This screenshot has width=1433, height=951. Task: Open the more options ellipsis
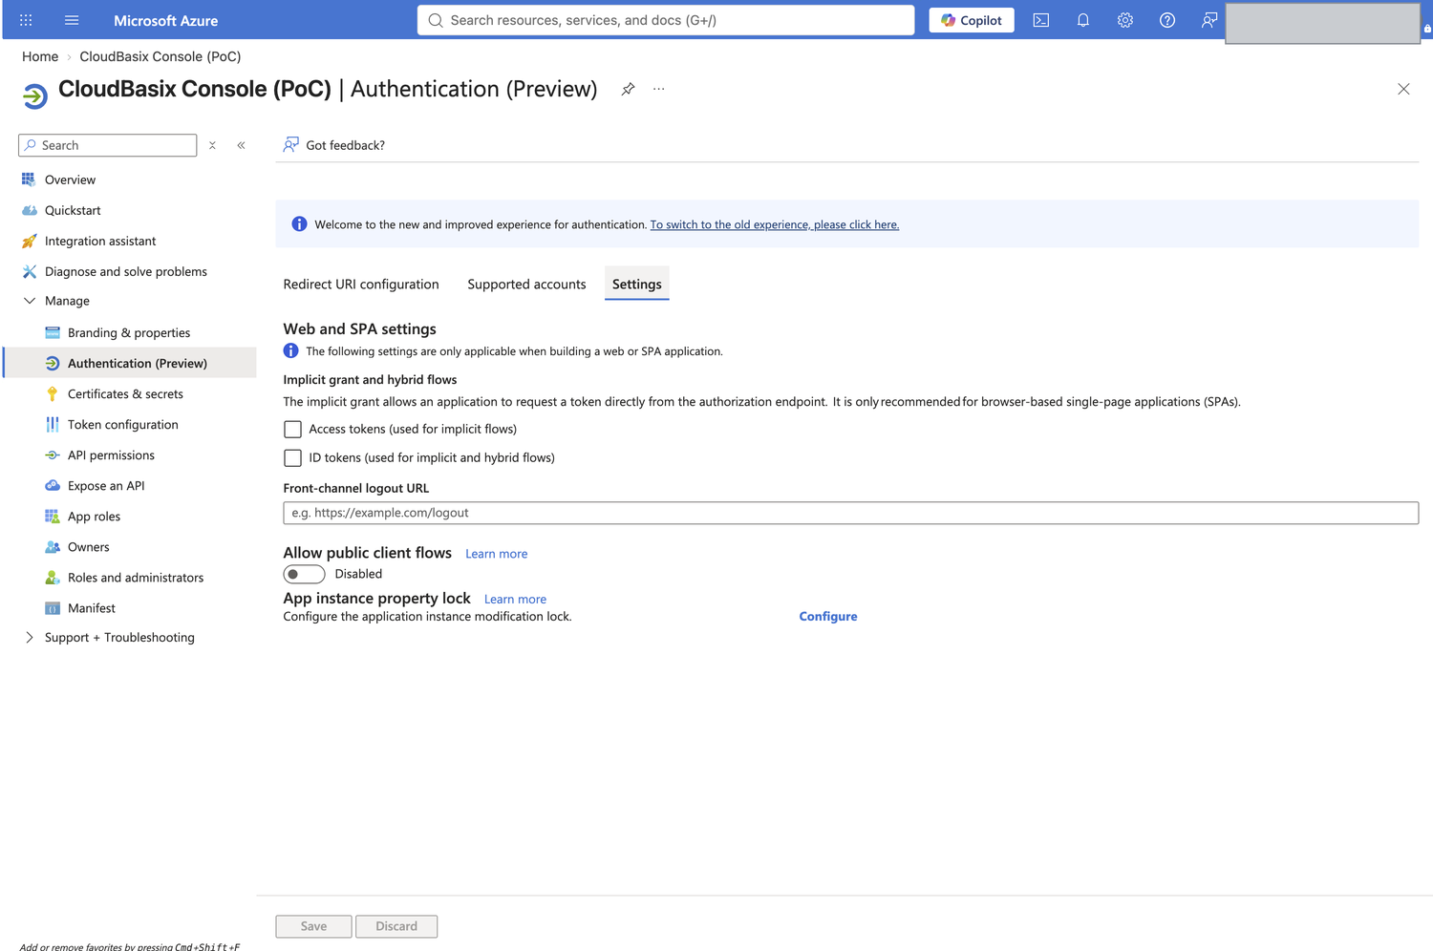pos(659,89)
